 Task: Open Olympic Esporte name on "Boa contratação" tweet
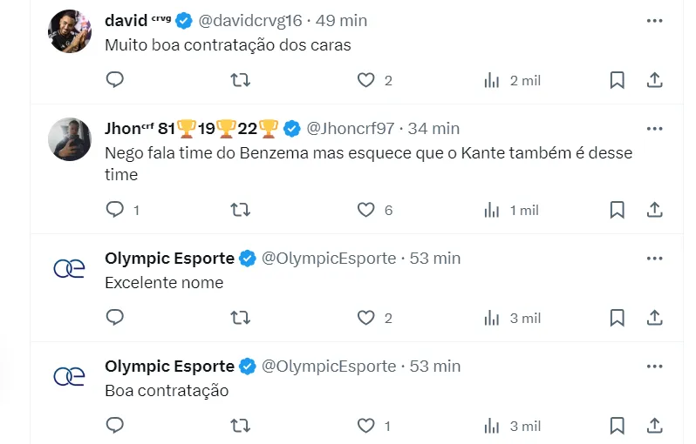[169, 367]
